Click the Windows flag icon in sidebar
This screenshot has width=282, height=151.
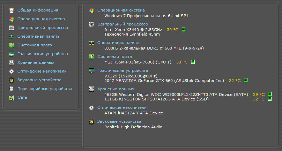pyautogui.click(x=12, y=19)
